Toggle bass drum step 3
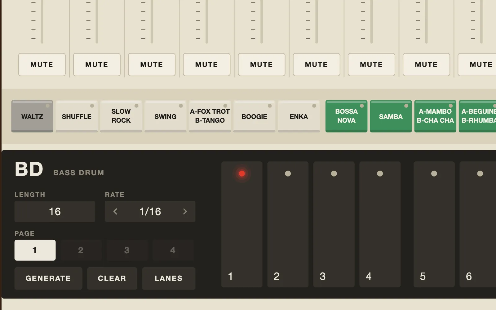The width and height of the screenshot is (496, 310). coord(334,224)
